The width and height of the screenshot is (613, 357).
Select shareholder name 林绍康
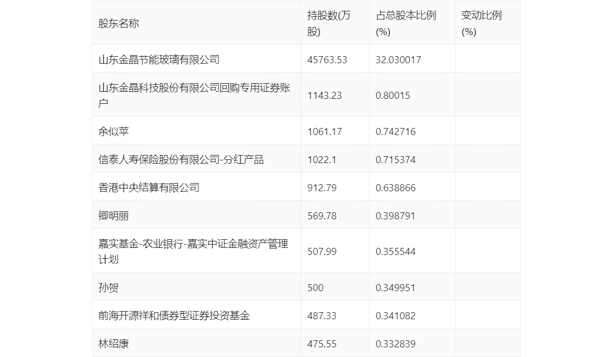coord(114,343)
